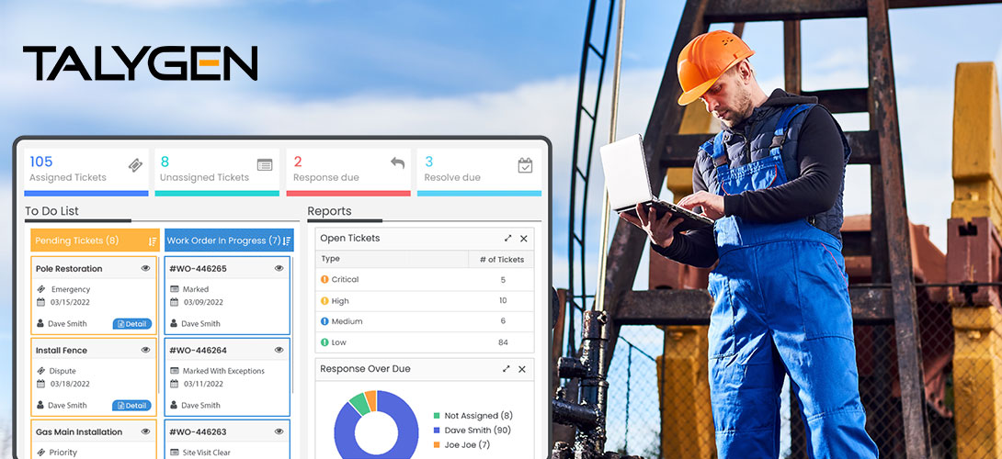Click the #WO-446265 work order title
This screenshot has height=459, width=1002.
tap(198, 269)
